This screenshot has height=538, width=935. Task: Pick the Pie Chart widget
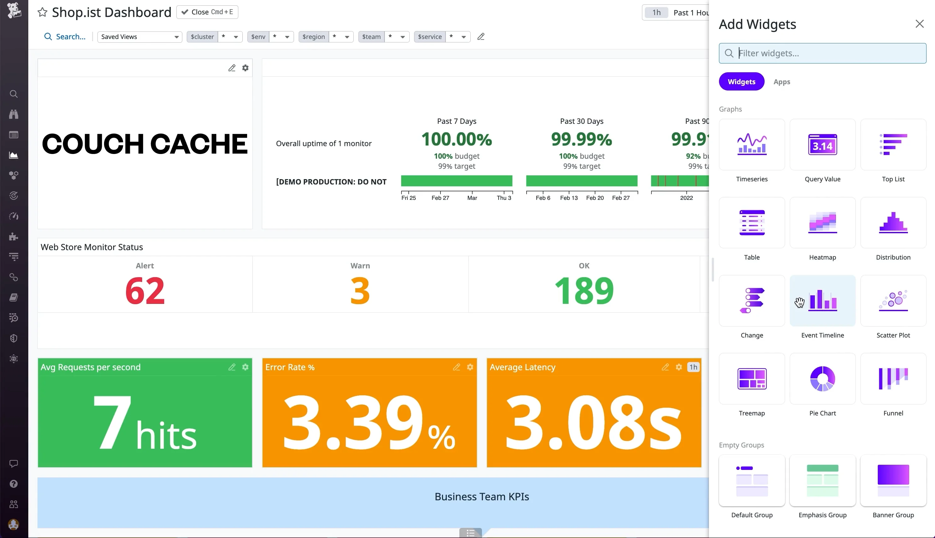tap(822, 379)
